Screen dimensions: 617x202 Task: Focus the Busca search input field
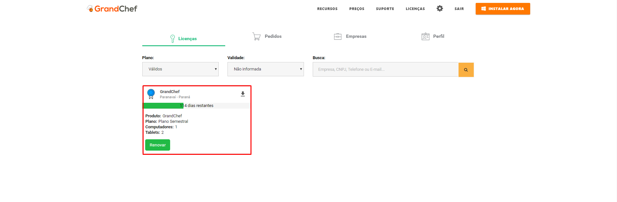coord(385,69)
